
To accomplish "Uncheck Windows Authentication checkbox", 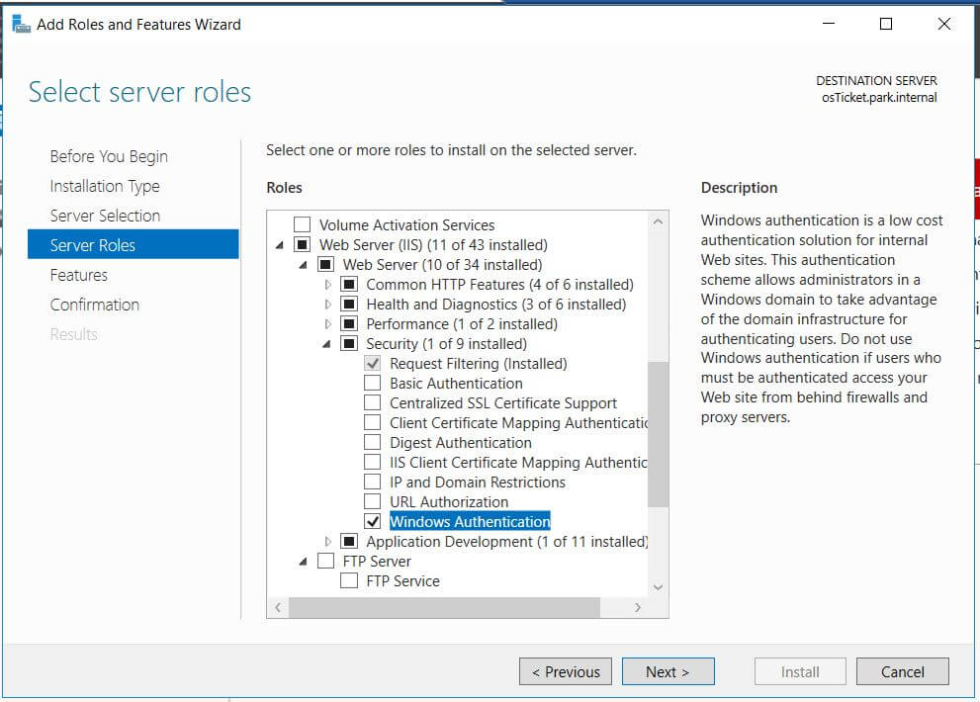I will click(373, 521).
